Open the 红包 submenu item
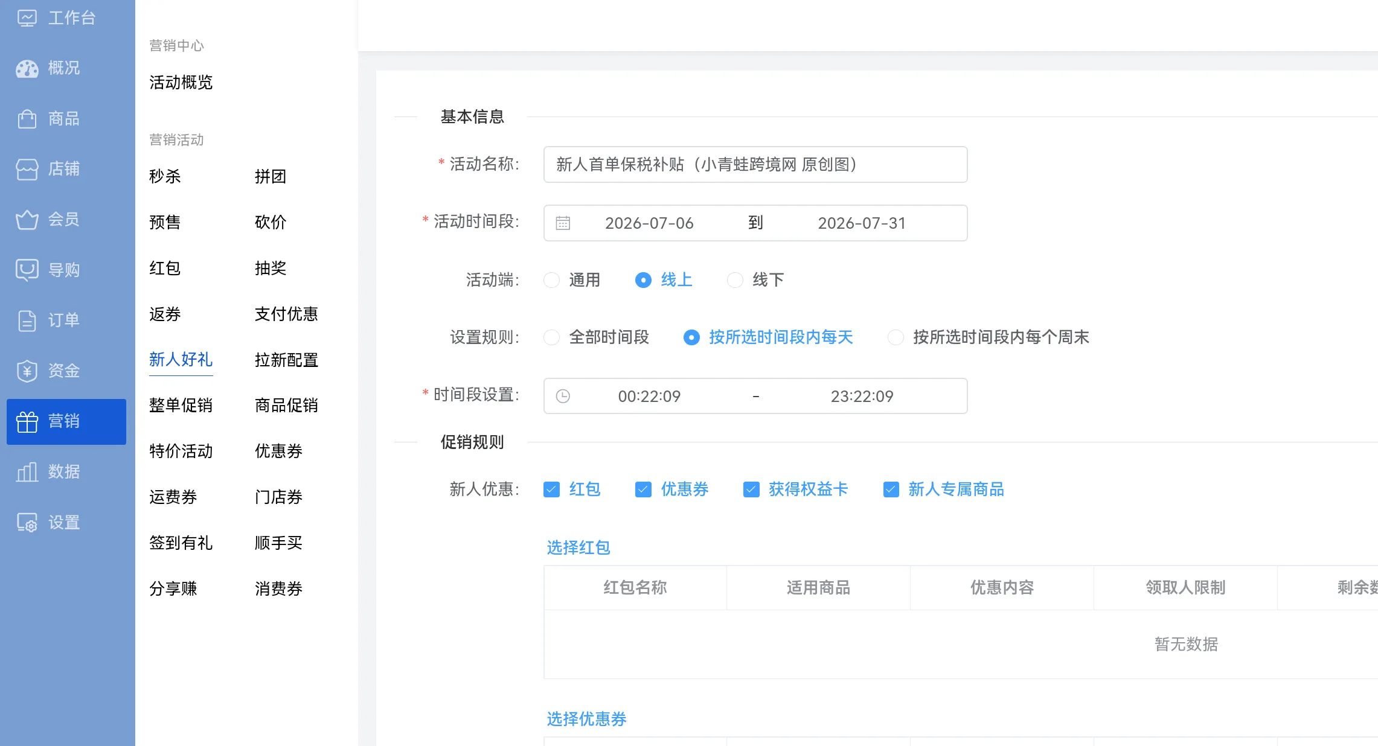1378x746 pixels. tap(165, 269)
